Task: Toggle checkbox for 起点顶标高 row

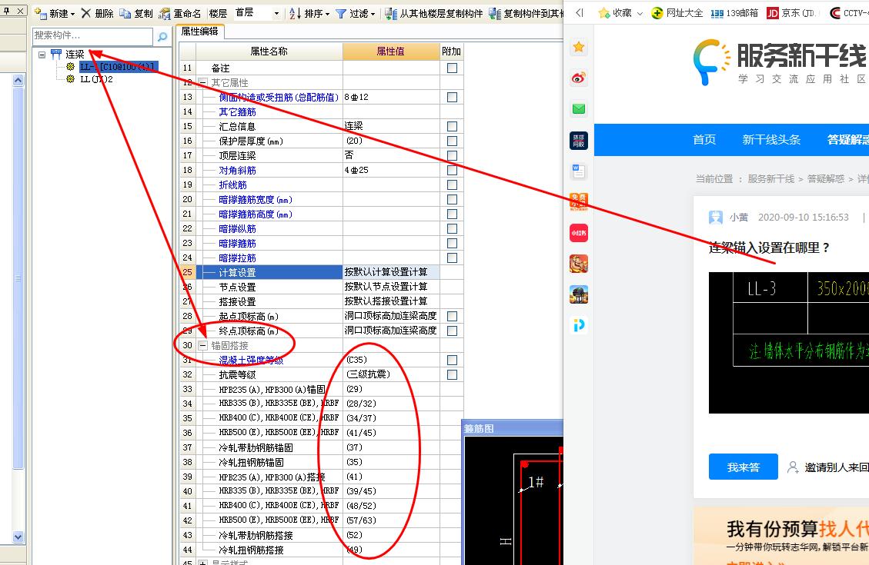Action: (x=453, y=316)
